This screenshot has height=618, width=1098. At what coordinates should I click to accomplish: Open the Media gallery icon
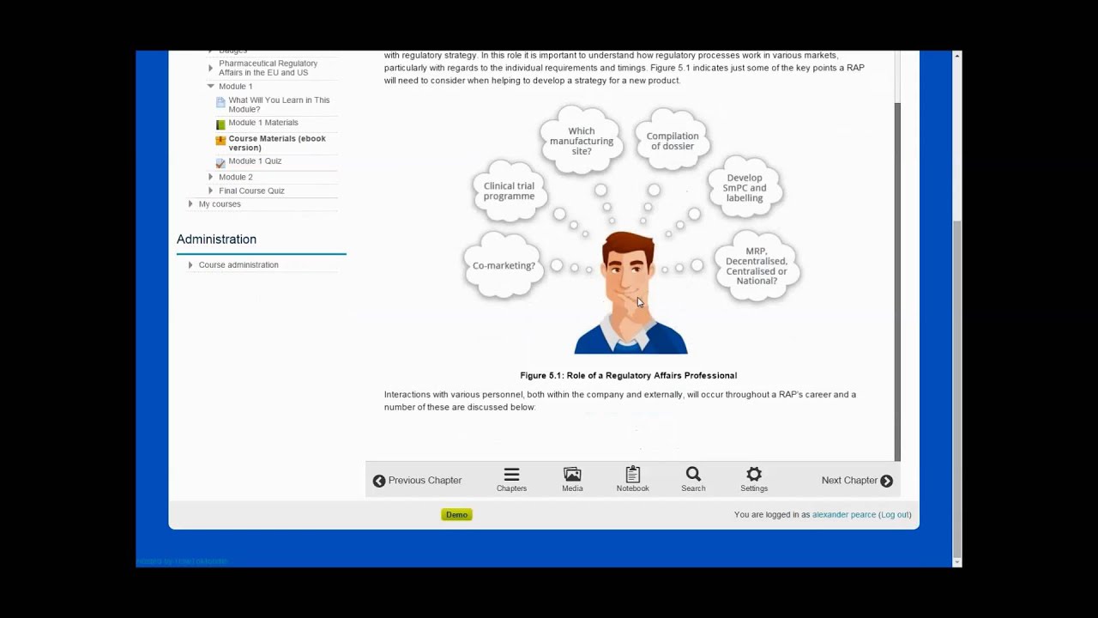[x=572, y=475]
